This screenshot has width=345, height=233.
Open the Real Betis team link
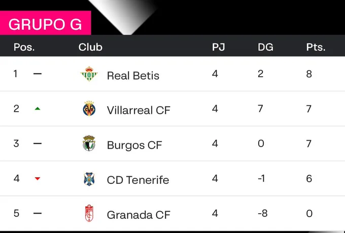point(133,76)
